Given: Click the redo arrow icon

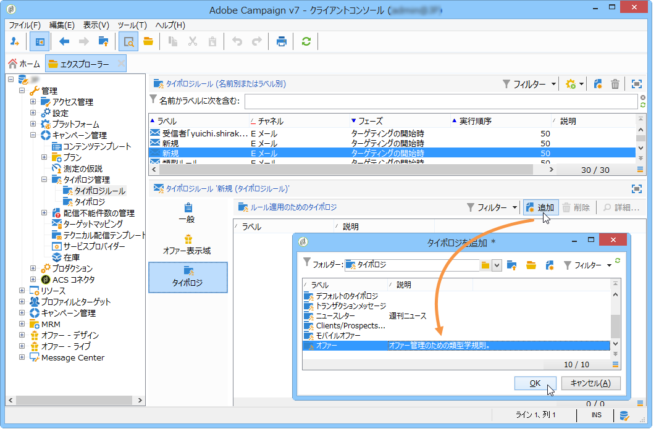Looking at the screenshot, I should 257,41.
